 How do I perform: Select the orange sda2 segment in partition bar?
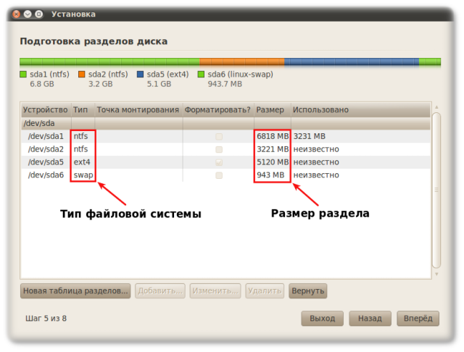click(241, 62)
